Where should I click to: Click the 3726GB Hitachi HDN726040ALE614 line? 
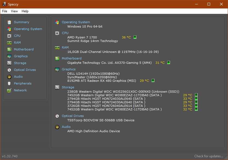pyautogui.click(x=106, y=106)
